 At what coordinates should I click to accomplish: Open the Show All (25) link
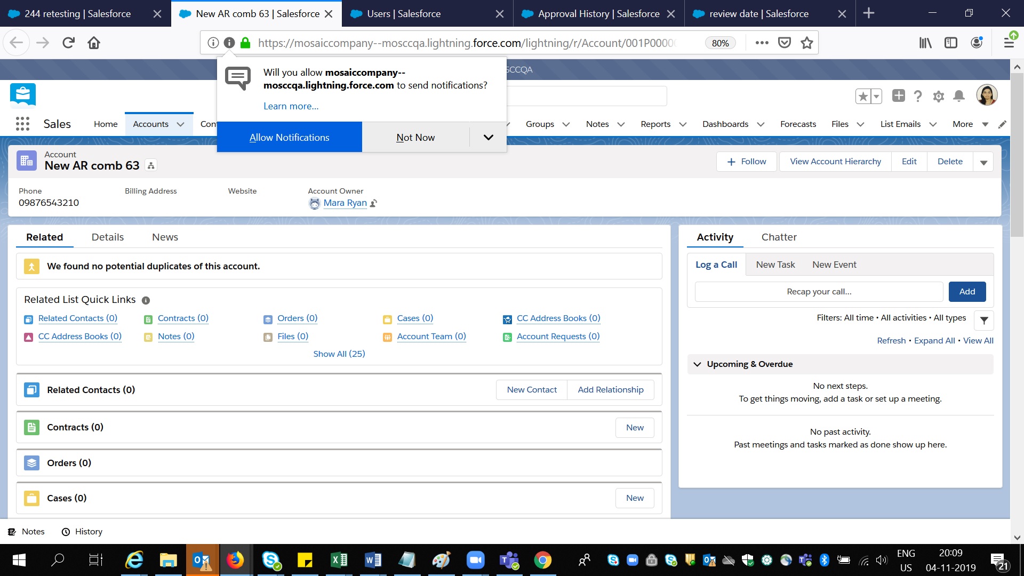pos(339,354)
